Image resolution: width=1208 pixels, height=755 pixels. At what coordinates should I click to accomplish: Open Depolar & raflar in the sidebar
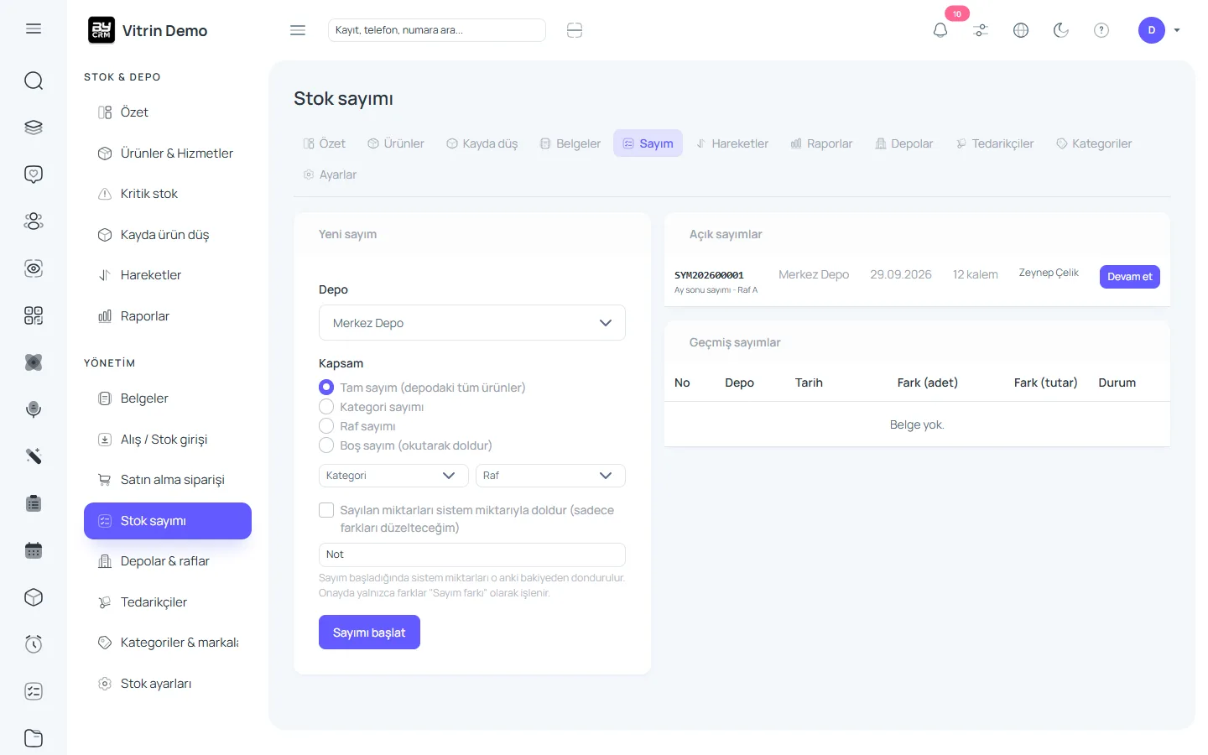tap(168, 561)
